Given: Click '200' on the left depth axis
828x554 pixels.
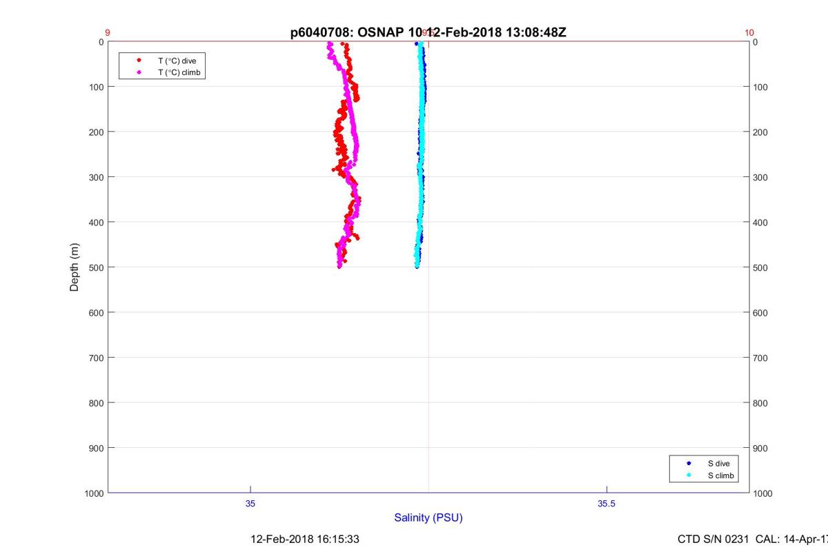Looking at the screenshot, I should click(97, 132).
